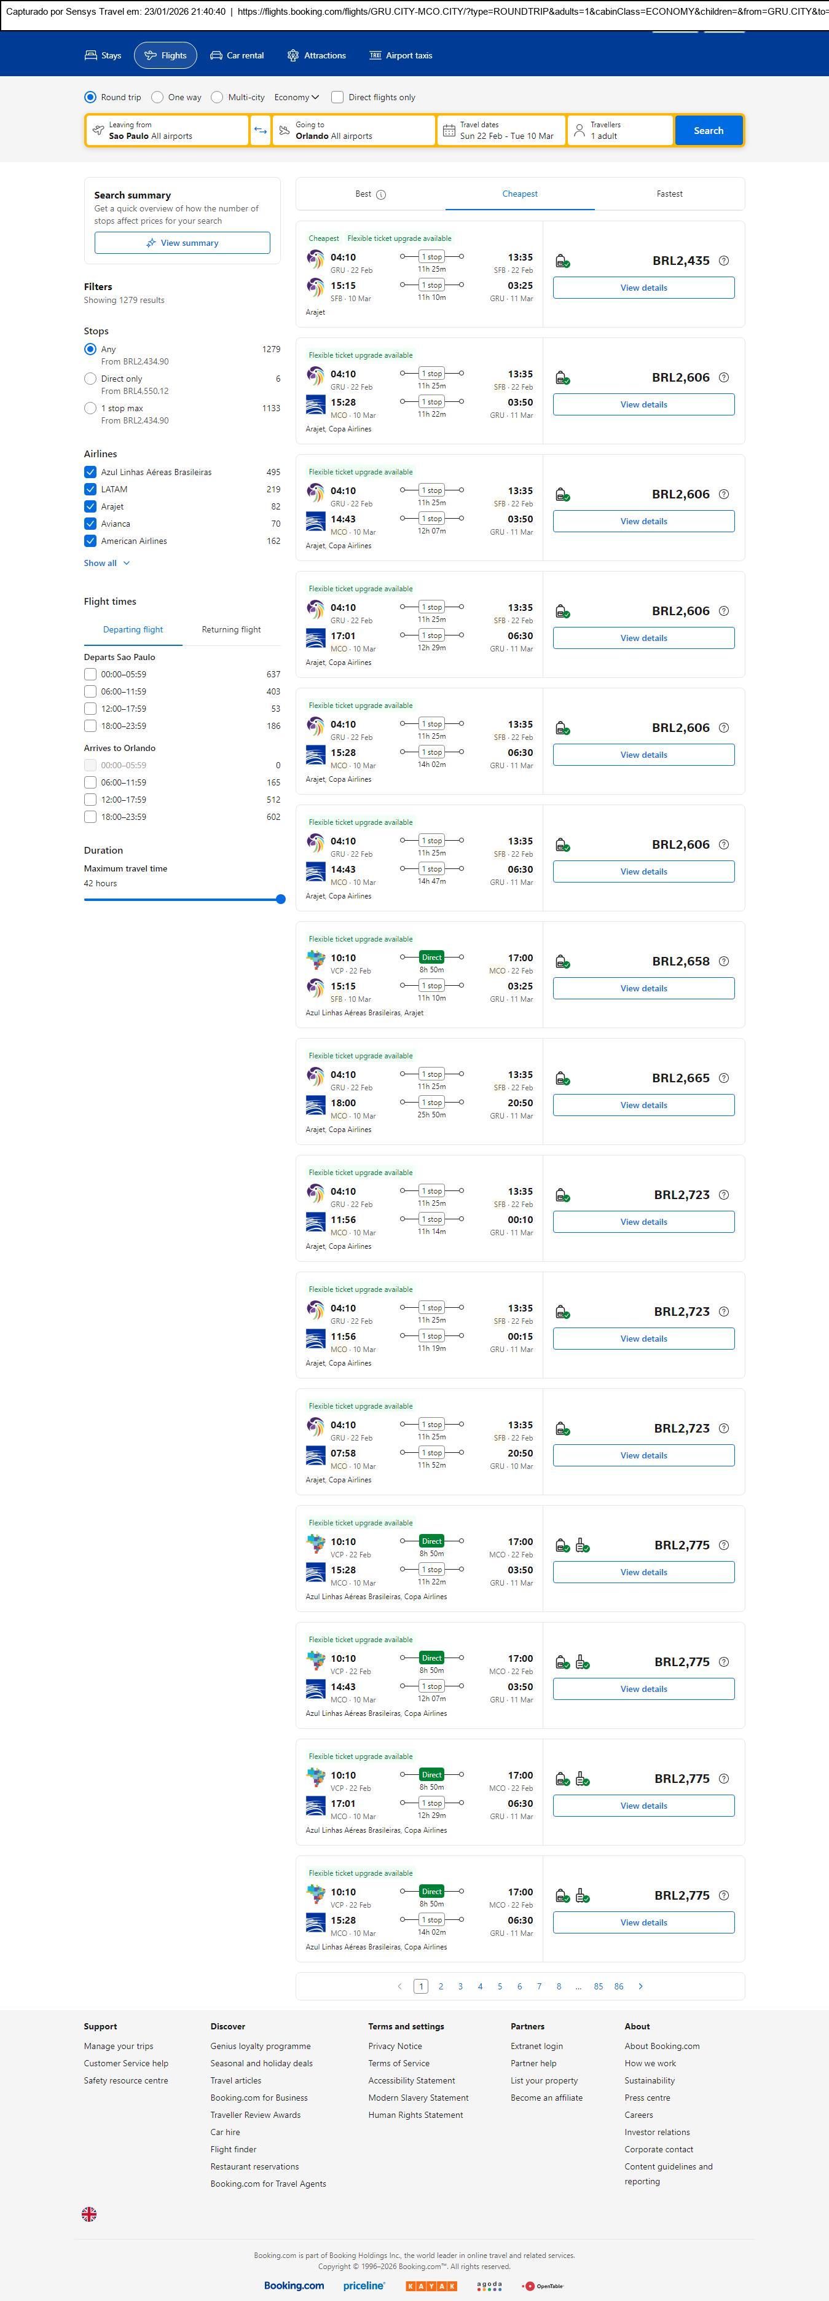The image size is (829, 2301).
Task: Switch to the Fastest sorting tab
Action: point(669,194)
